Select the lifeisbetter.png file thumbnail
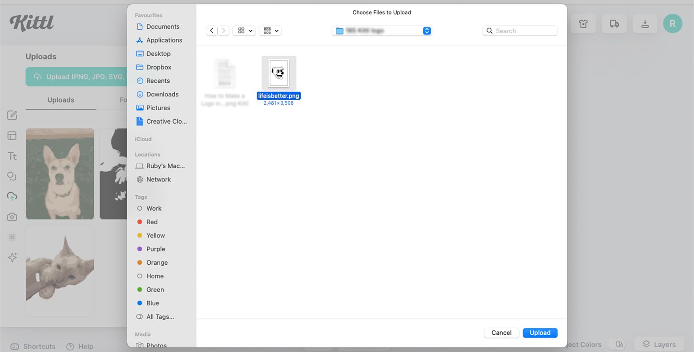The height and width of the screenshot is (352, 694). point(279,73)
